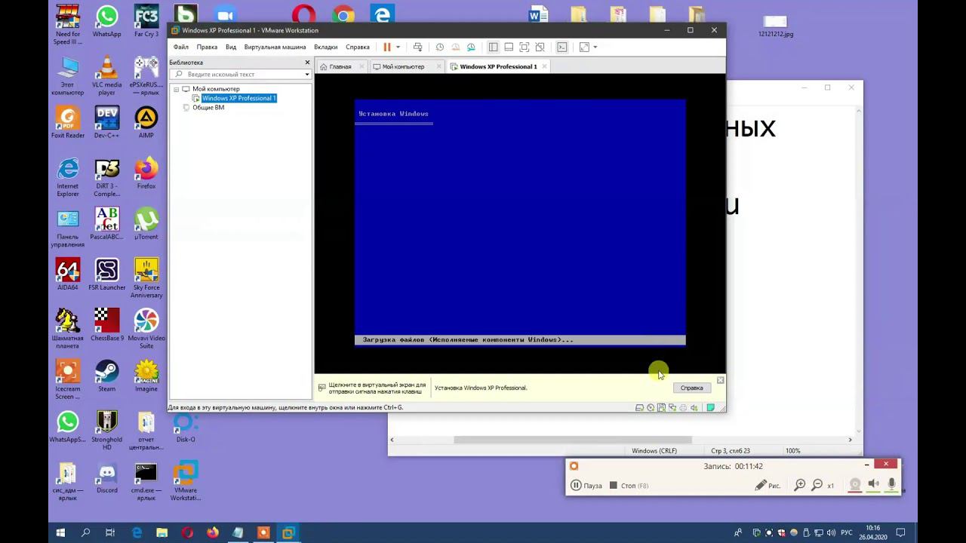Stop the screen recording

point(629,486)
